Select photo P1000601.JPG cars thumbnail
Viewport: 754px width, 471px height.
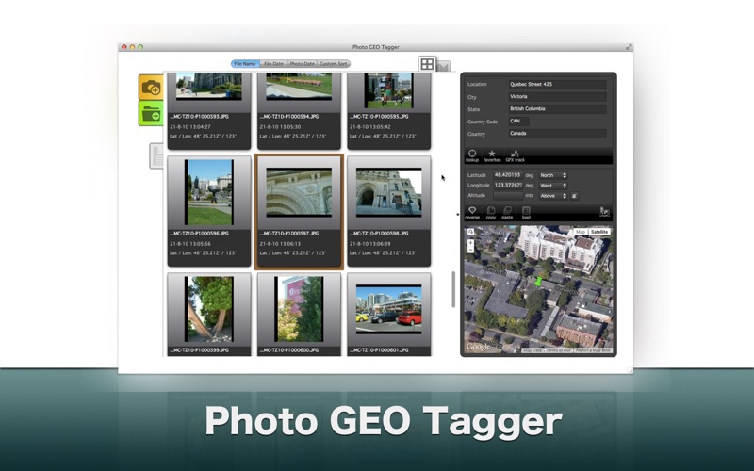tap(388, 309)
